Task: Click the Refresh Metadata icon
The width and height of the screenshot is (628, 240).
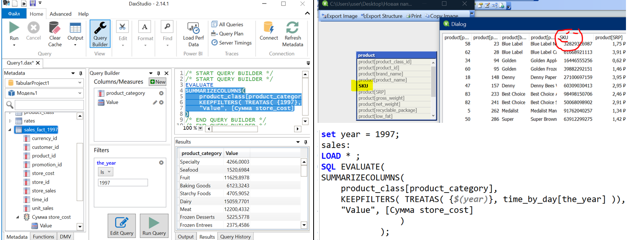Action: (x=292, y=28)
